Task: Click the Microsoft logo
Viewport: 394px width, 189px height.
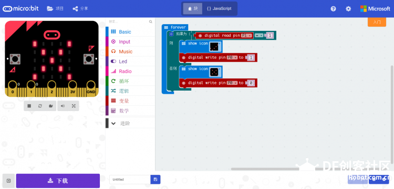Action: click(375, 9)
